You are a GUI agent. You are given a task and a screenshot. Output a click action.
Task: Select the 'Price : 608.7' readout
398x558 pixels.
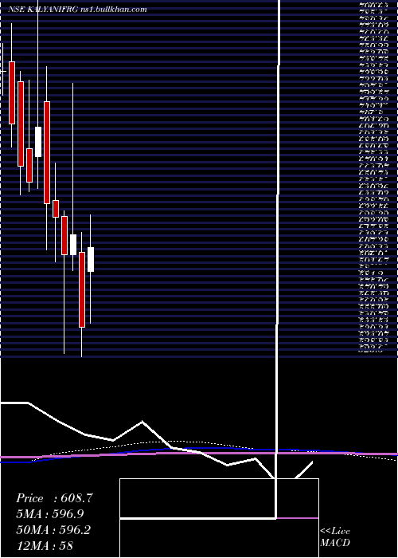click(x=55, y=498)
